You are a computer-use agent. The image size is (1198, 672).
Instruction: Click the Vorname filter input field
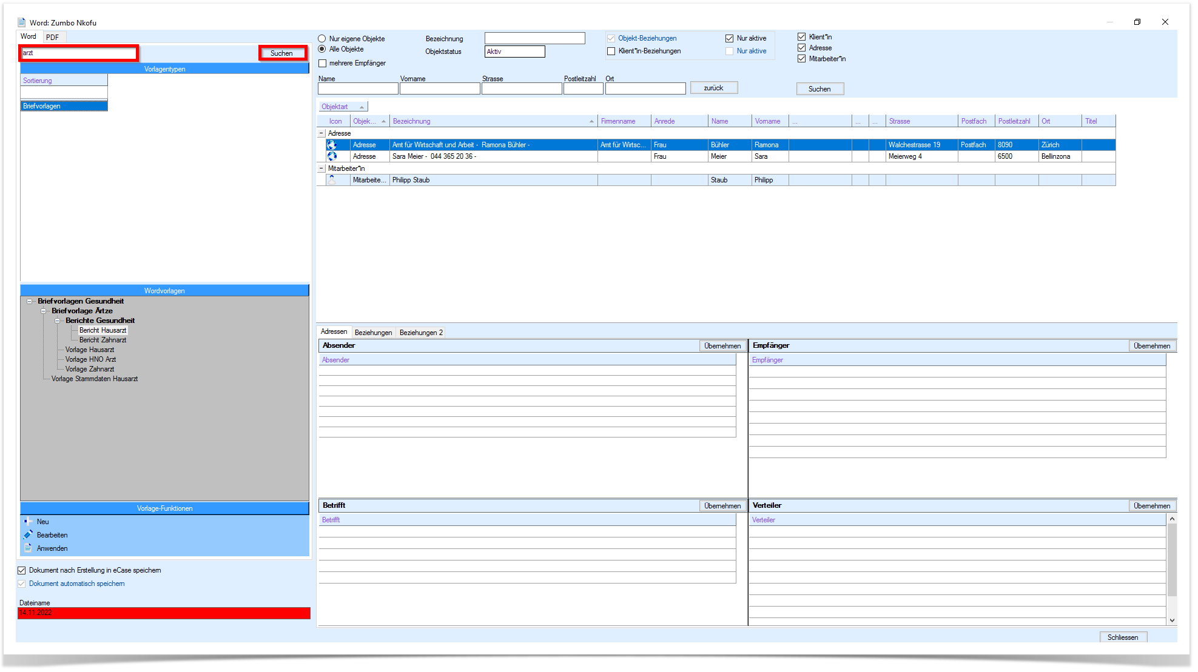pyautogui.click(x=440, y=88)
